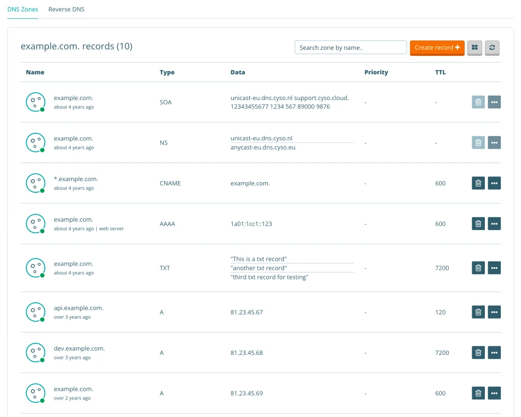Image resolution: width=521 pixels, height=417 pixels.
Task: Delete the example.com AAAA record
Action: (478, 223)
